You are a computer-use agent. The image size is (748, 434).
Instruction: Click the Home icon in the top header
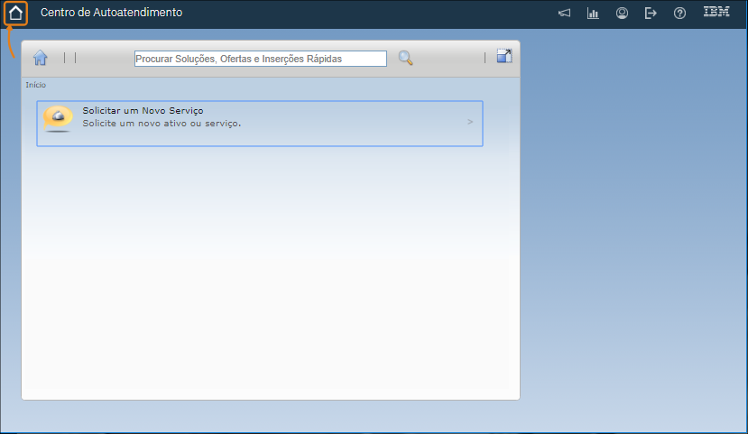(15, 14)
